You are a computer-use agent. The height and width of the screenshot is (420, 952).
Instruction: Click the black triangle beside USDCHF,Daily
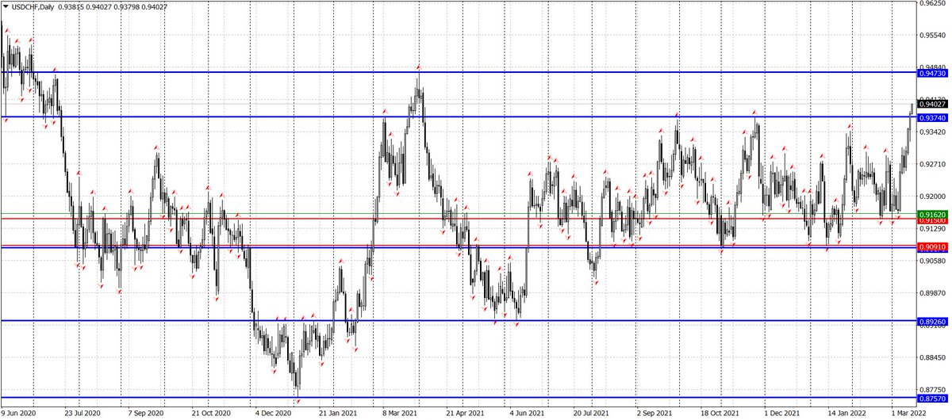(6, 7)
